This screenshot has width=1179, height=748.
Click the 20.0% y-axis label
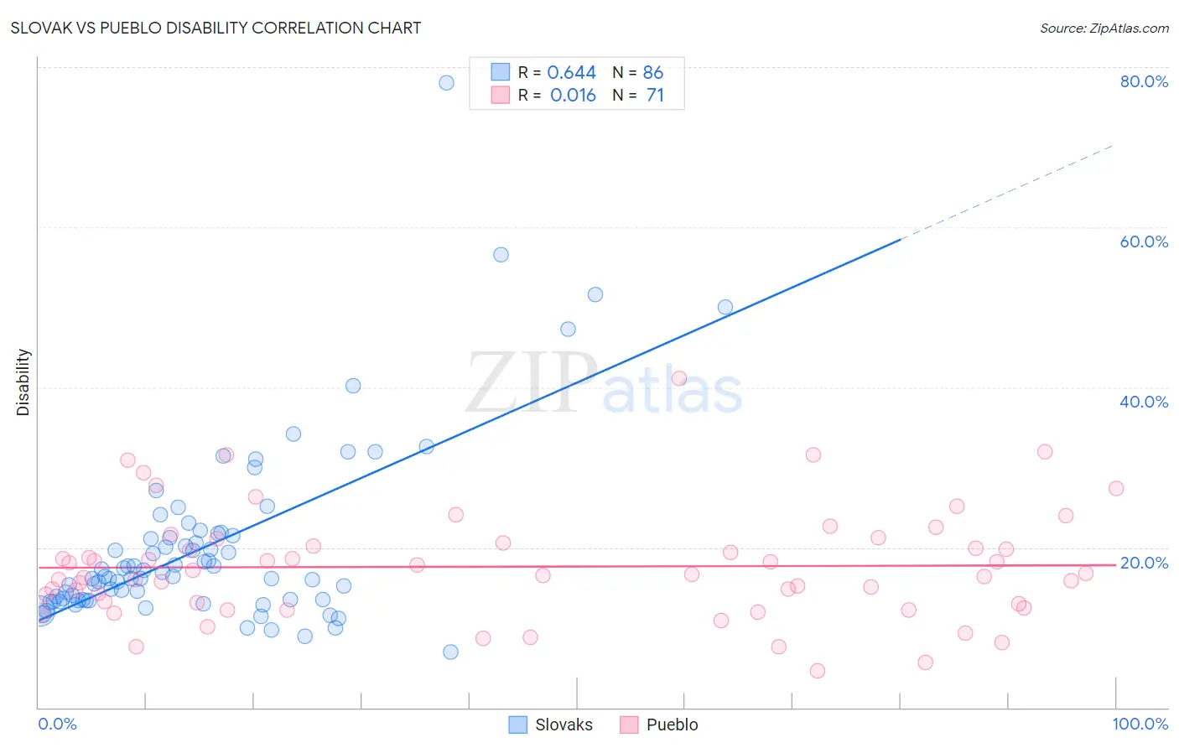(1144, 563)
